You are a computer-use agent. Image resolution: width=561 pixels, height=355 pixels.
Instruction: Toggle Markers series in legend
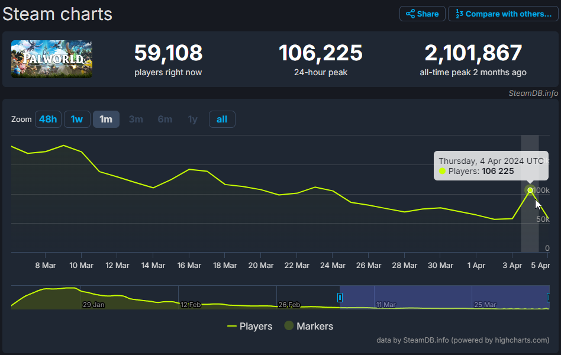pyautogui.click(x=309, y=326)
